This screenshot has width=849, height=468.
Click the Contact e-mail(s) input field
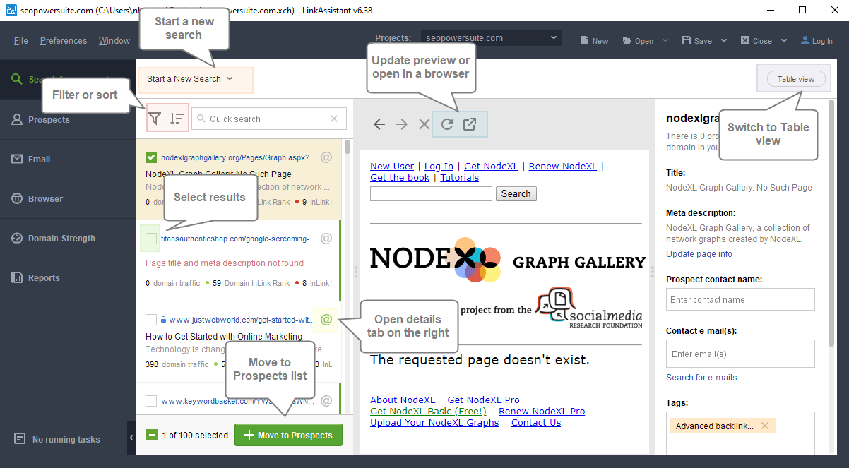click(x=740, y=354)
